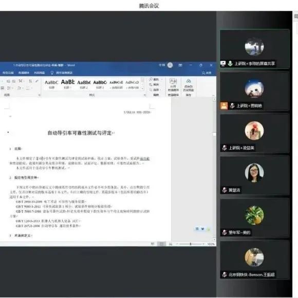Click the Save to Baidu Netdisk cloud icon
298x298 pixels.
(189, 81)
